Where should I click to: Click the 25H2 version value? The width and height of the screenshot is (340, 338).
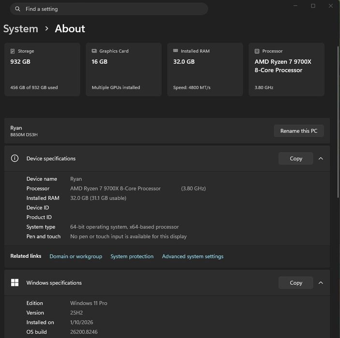coord(76,313)
